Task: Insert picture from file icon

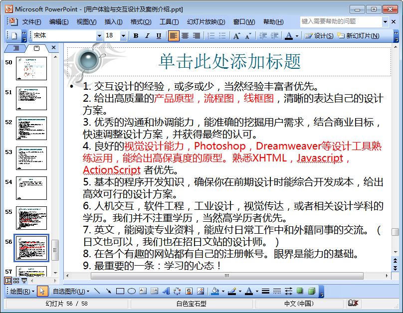Action: pyautogui.click(x=201, y=291)
